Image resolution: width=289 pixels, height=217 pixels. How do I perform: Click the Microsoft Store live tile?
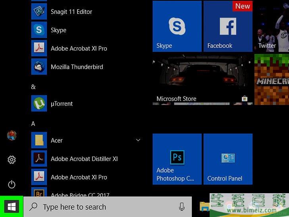(202, 79)
